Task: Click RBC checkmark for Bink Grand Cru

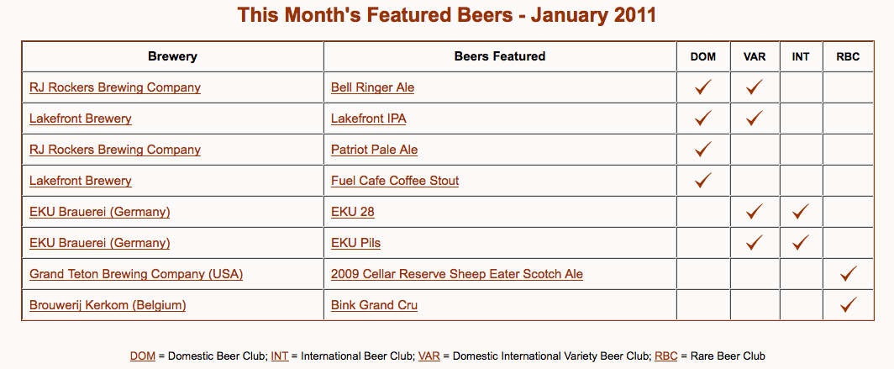Action: coord(848,305)
